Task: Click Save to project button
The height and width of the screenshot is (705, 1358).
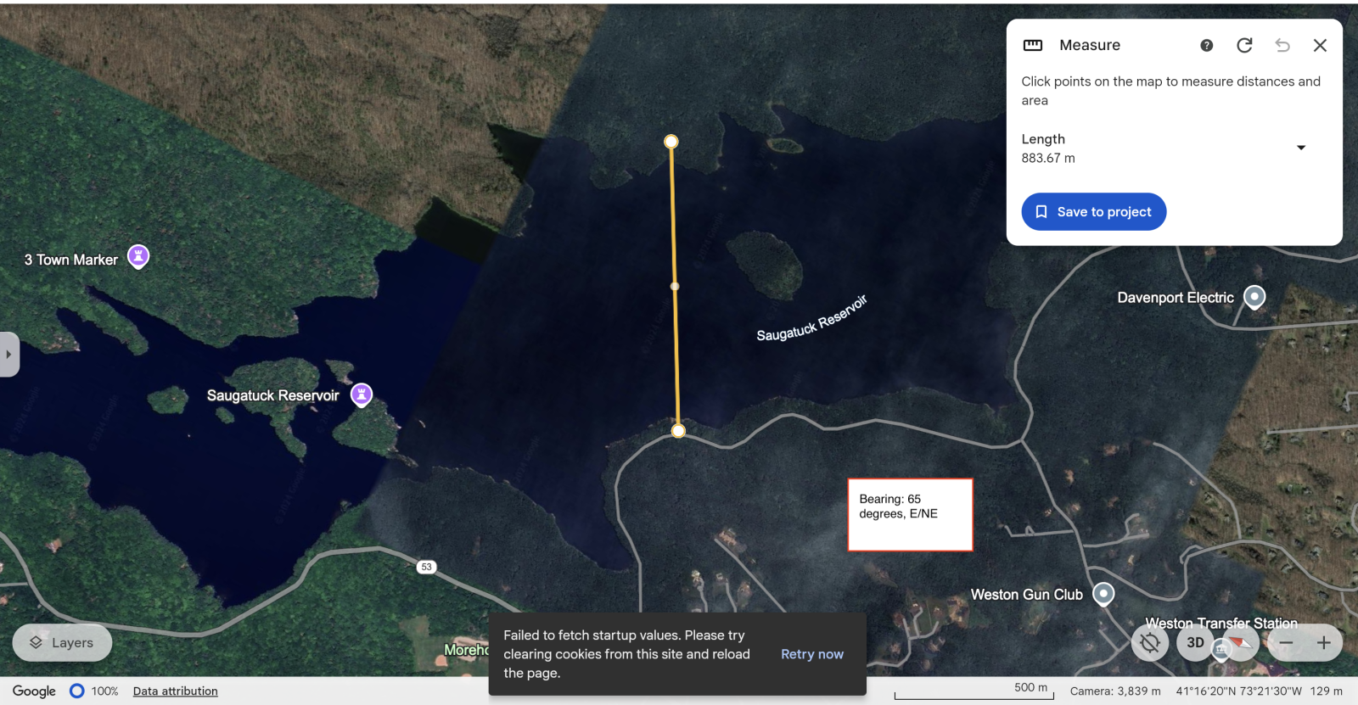Action: coord(1093,212)
